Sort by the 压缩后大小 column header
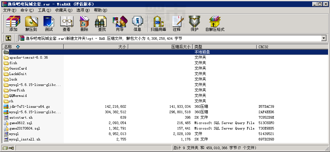 [x=160, y=47]
